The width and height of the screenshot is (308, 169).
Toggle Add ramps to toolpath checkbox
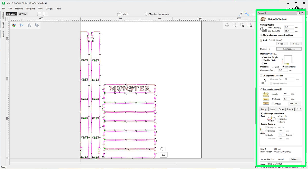pos(262,113)
